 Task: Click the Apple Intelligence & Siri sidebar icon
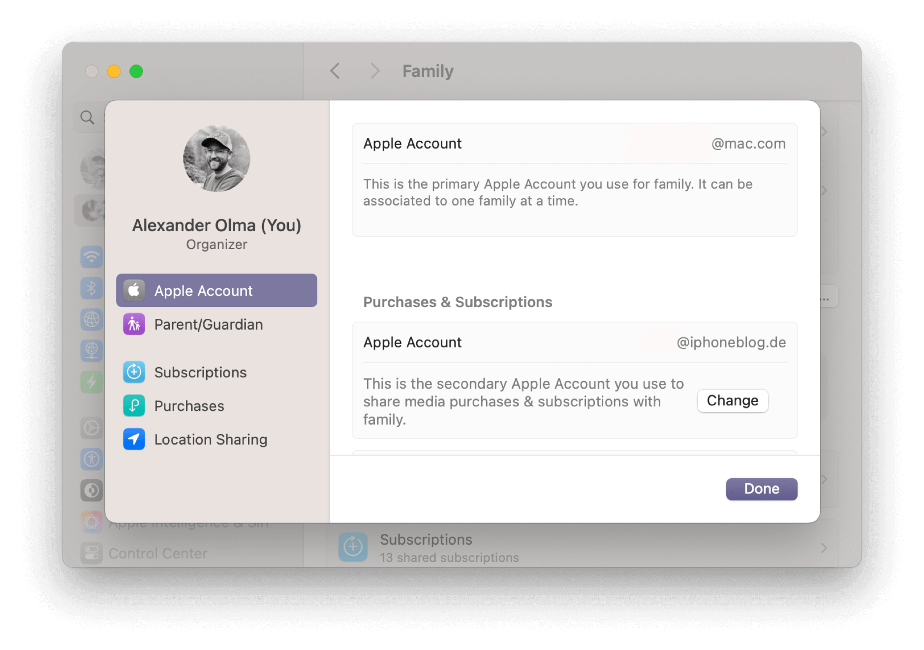[92, 522]
